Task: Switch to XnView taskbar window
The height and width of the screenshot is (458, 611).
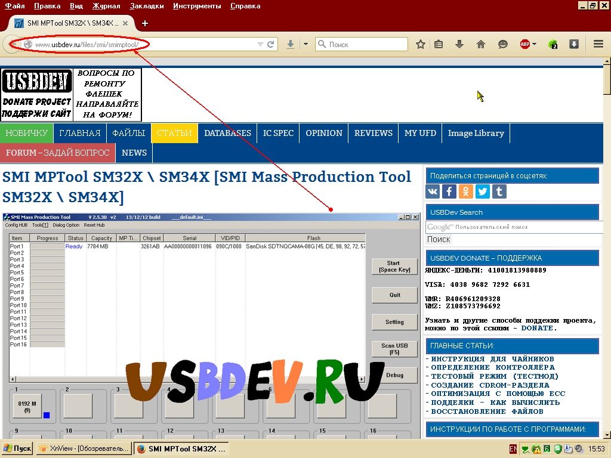Action: point(84,448)
